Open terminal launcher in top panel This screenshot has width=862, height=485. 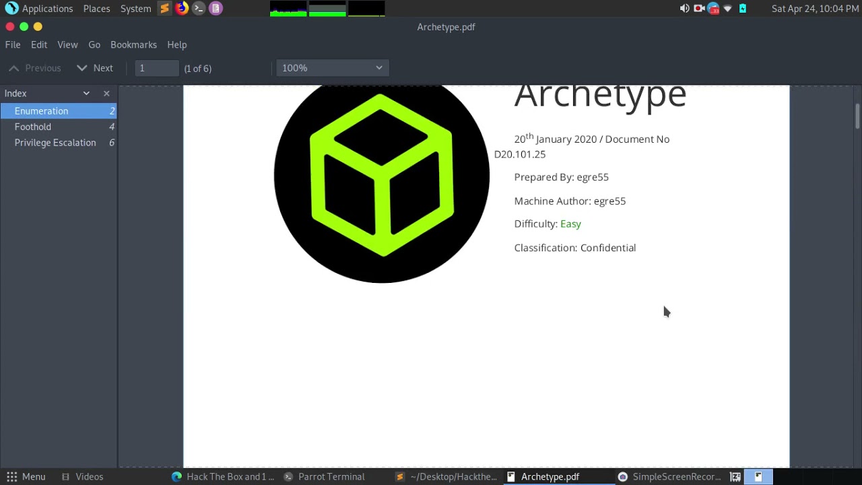click(199, 9)
